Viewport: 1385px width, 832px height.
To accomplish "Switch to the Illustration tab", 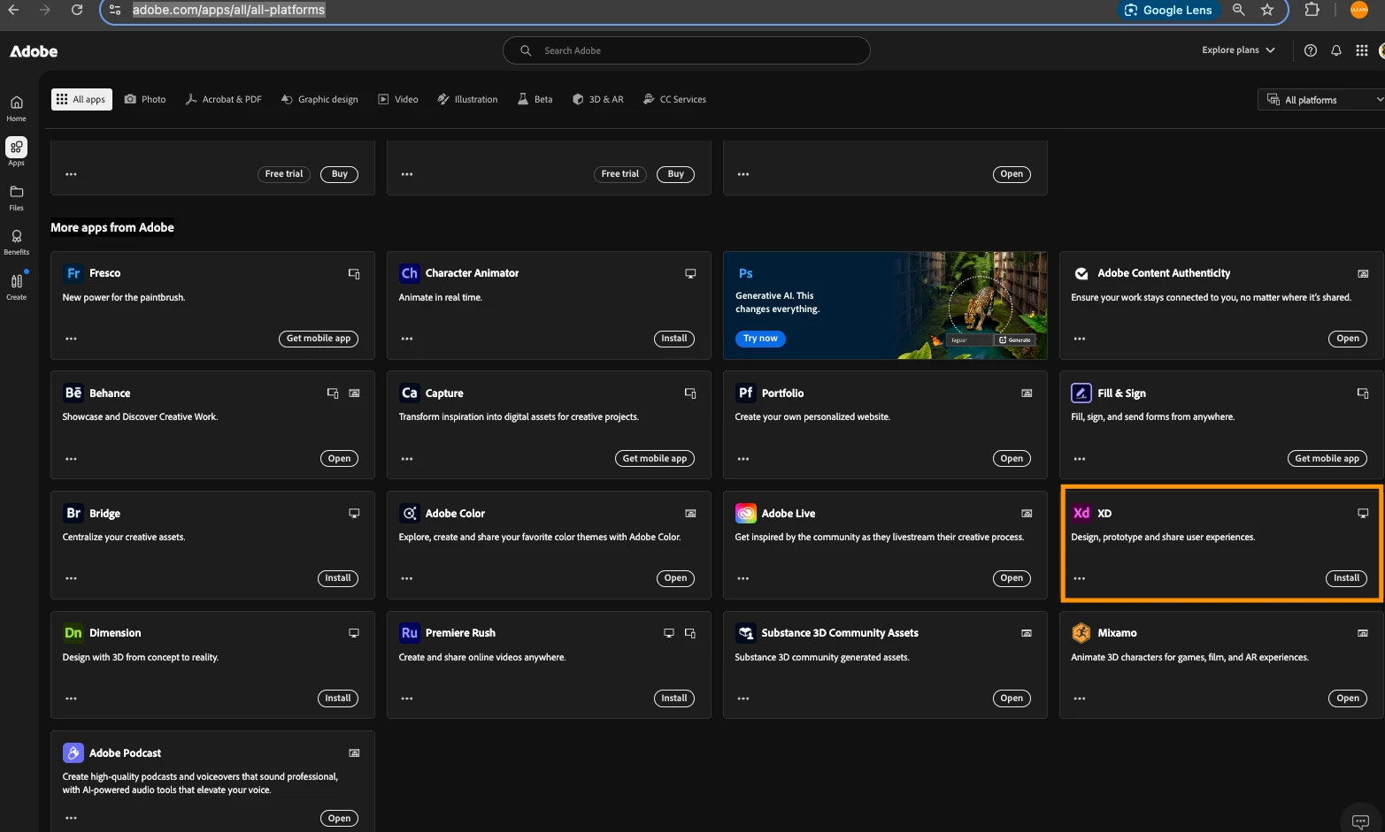I will [467, 100].
